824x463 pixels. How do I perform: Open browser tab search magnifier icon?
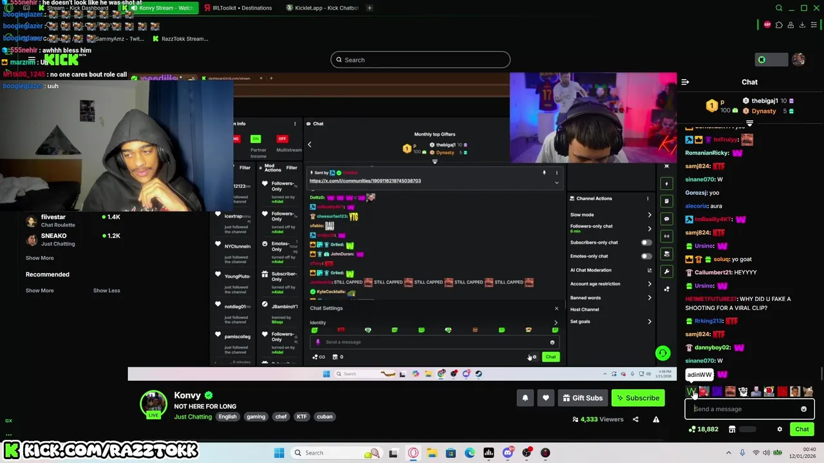[x=779, y=8]
